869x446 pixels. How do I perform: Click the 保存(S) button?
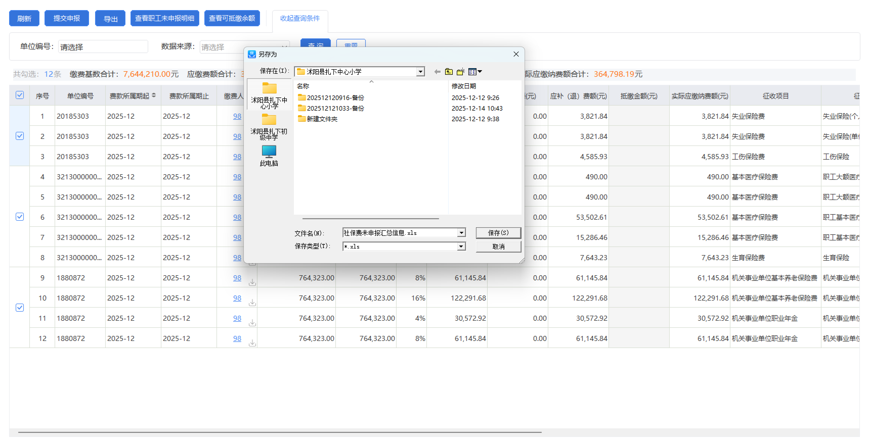[x=498, y=233]
